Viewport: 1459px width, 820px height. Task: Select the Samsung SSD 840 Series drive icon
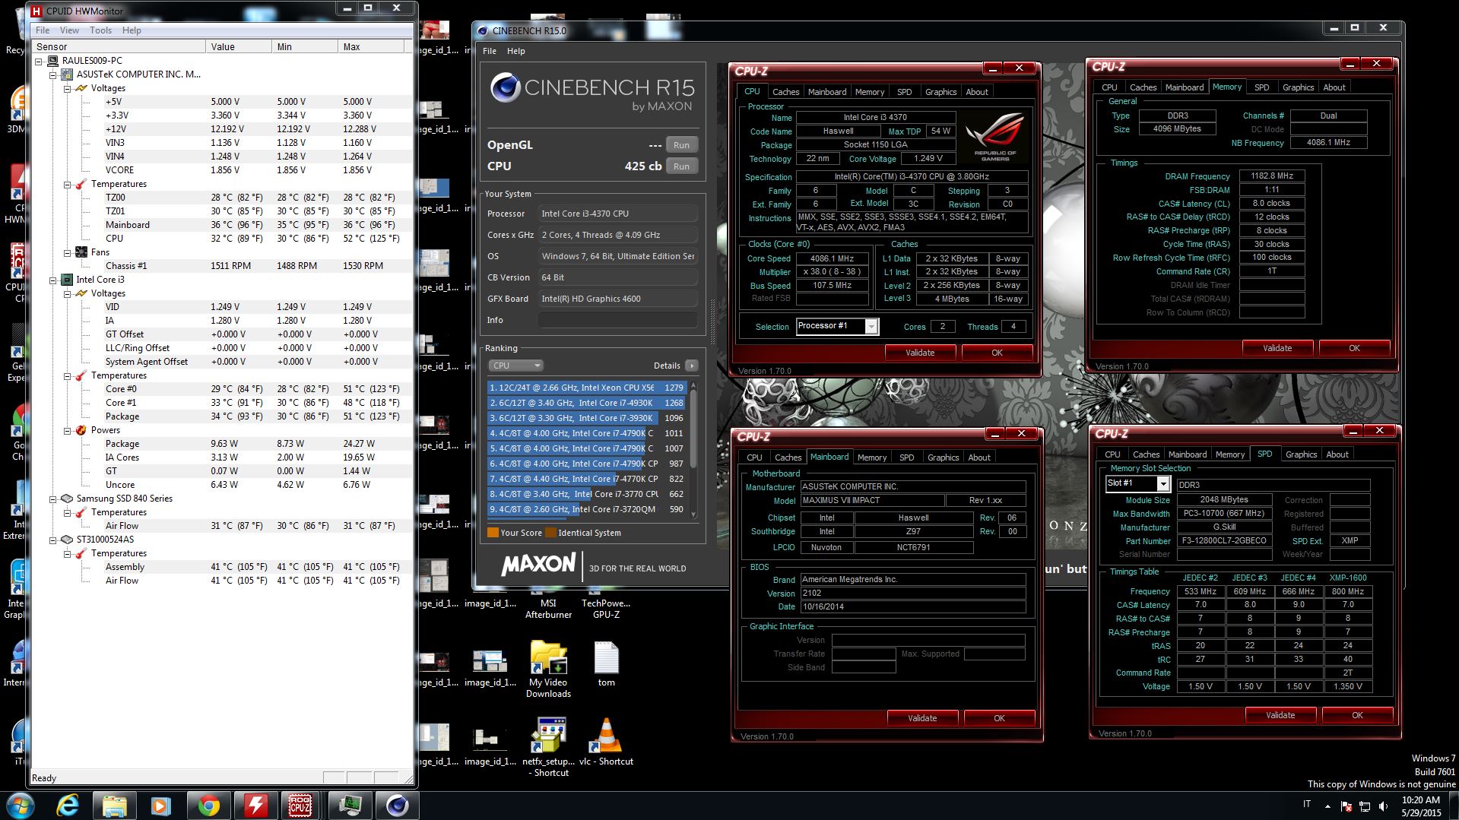(x=67, y=499)
